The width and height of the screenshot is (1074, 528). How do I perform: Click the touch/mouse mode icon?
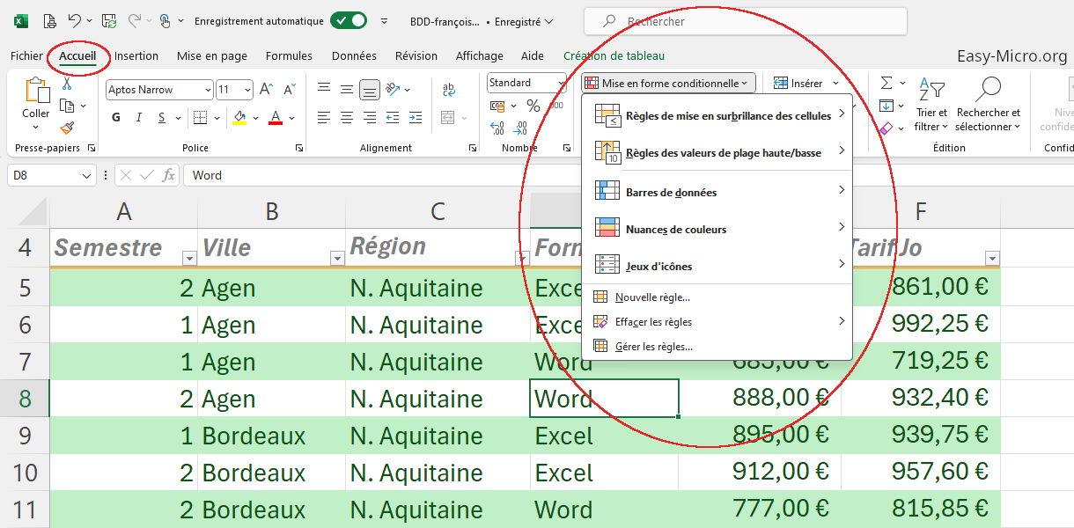(x=165, y=20)
